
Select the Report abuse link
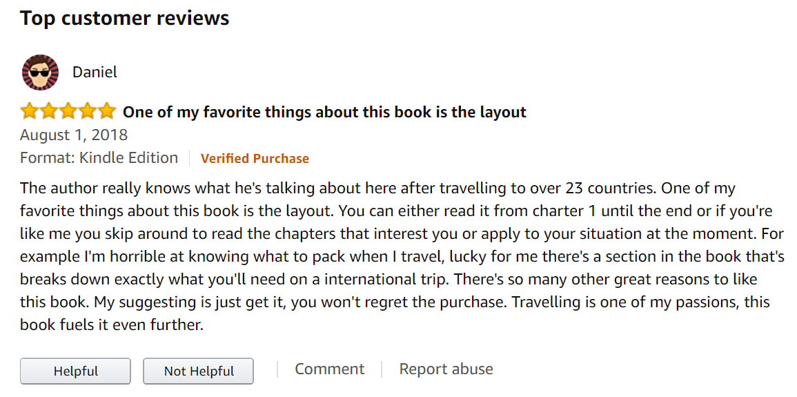click(446, 369)
